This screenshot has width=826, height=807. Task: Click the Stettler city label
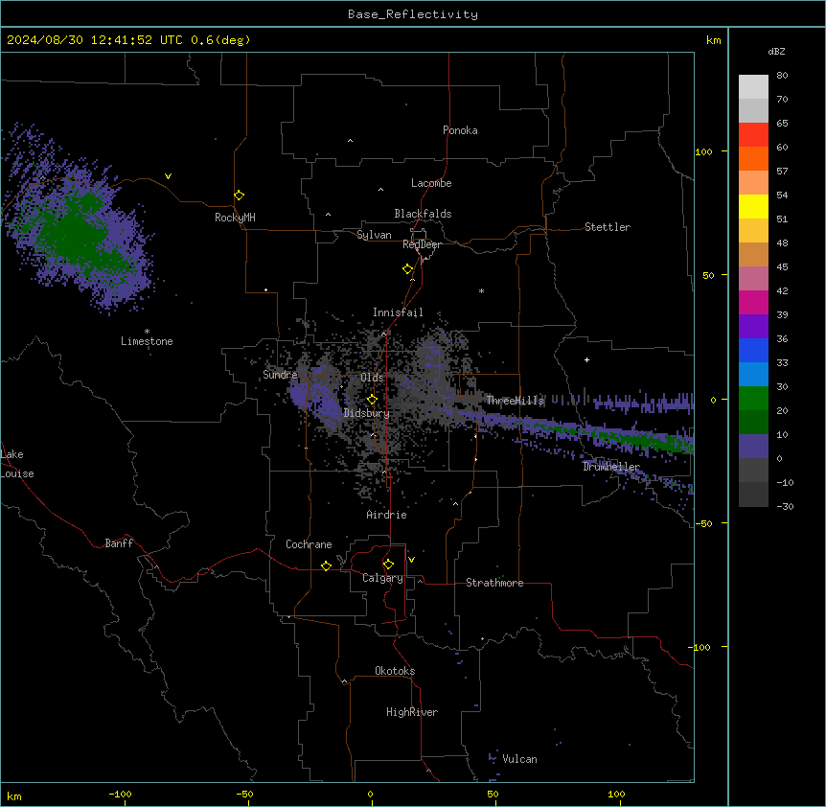click(608, 227)
